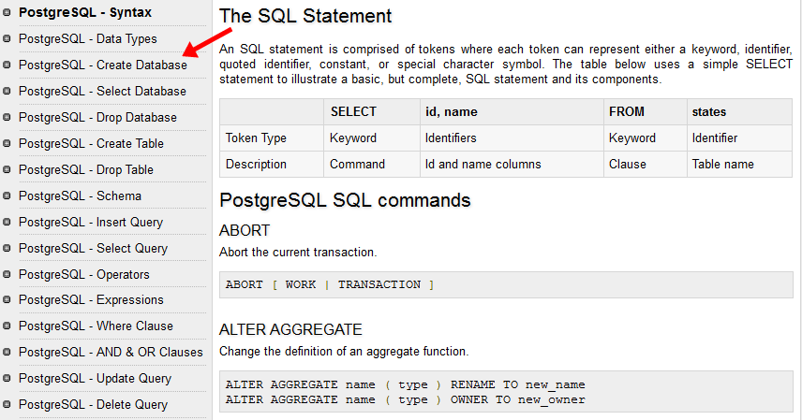802x420 pixels.
Task: Click bullet icon beside PostgreSQL - Data Types
Action: (x=8, y=39)
